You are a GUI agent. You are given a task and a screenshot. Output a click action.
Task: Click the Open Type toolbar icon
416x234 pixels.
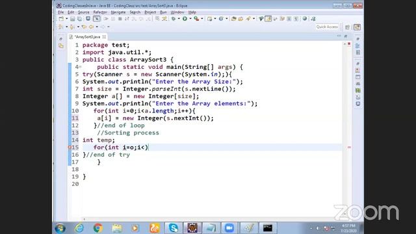click(x=234, y=19)
